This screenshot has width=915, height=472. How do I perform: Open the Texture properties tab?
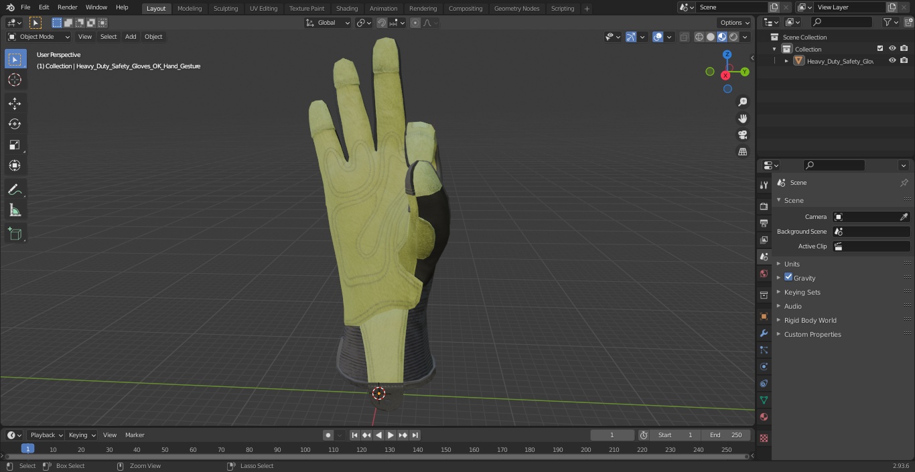click(x=764, y=438)
